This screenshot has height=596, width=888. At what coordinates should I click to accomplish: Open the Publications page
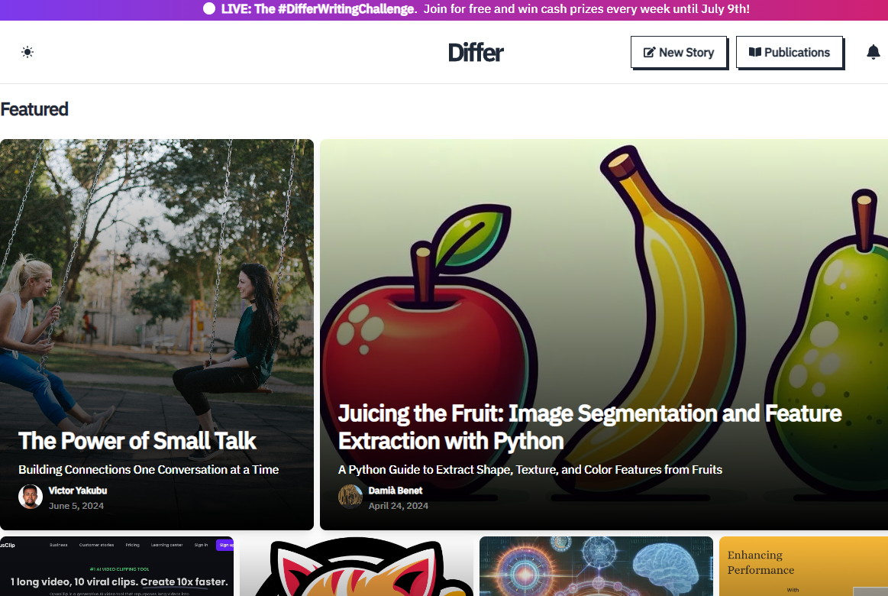click(x=790, y=52)
